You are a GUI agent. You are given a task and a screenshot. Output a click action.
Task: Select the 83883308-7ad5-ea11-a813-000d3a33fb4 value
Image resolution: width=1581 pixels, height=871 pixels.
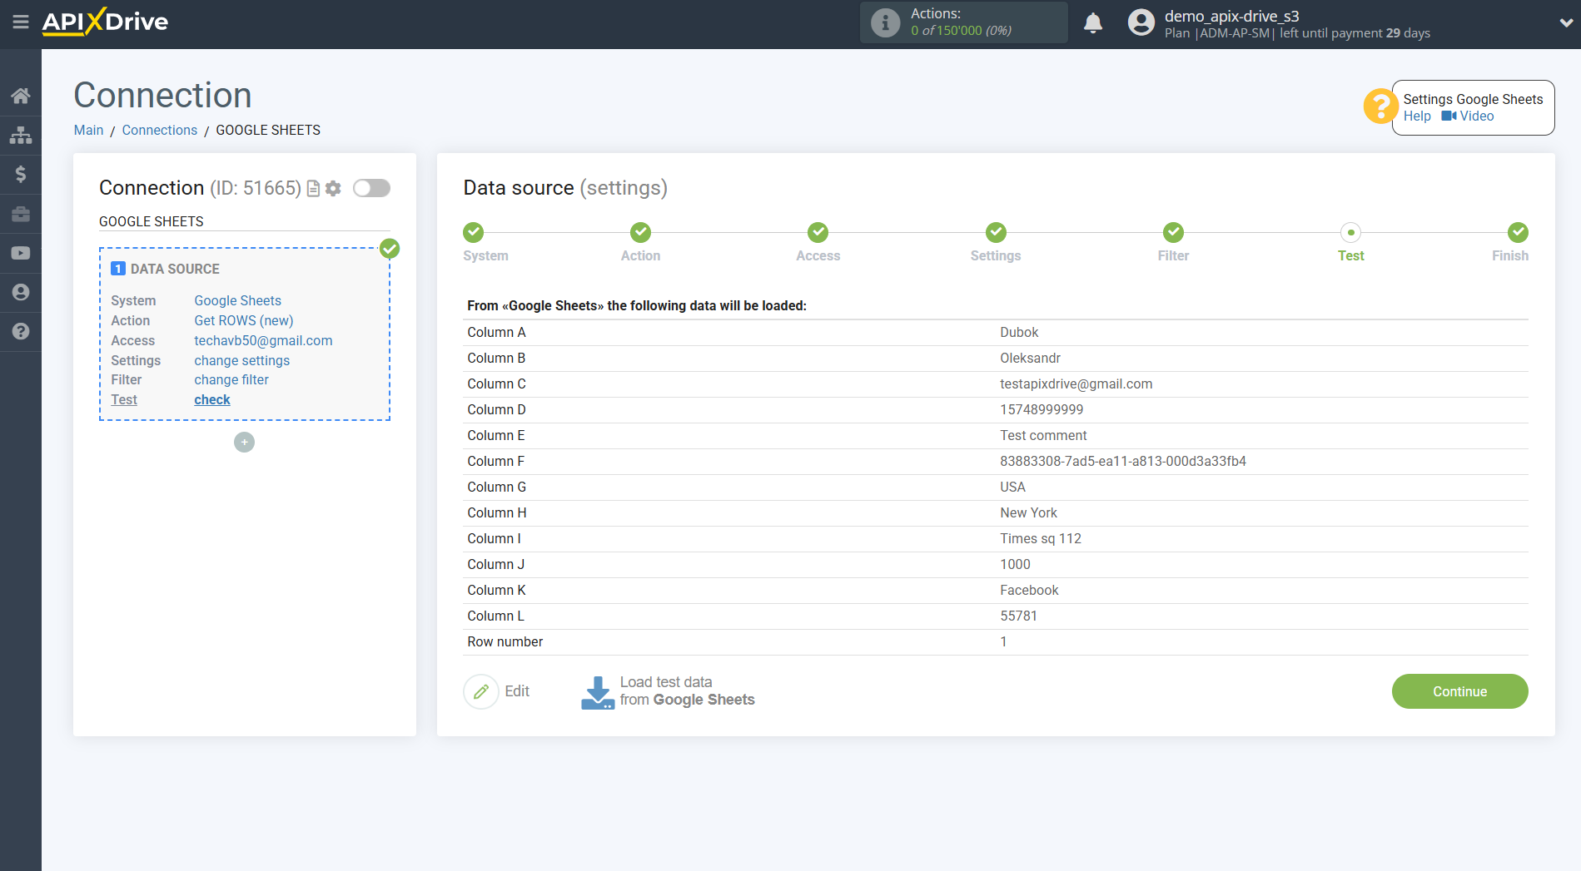coord(1123,461)
